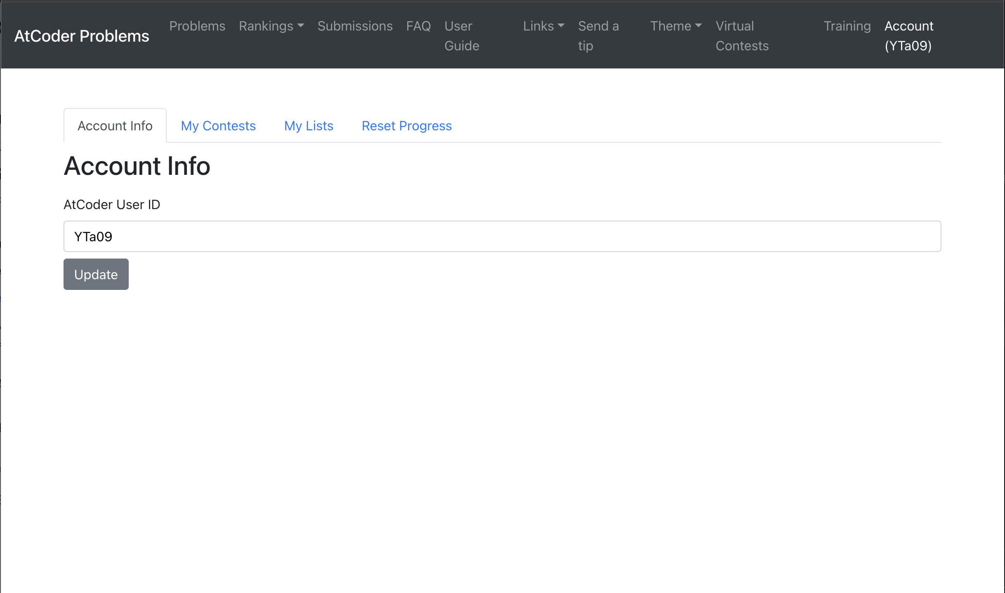
Task: Open the User Guide link
Action: [x=462, y=36]
